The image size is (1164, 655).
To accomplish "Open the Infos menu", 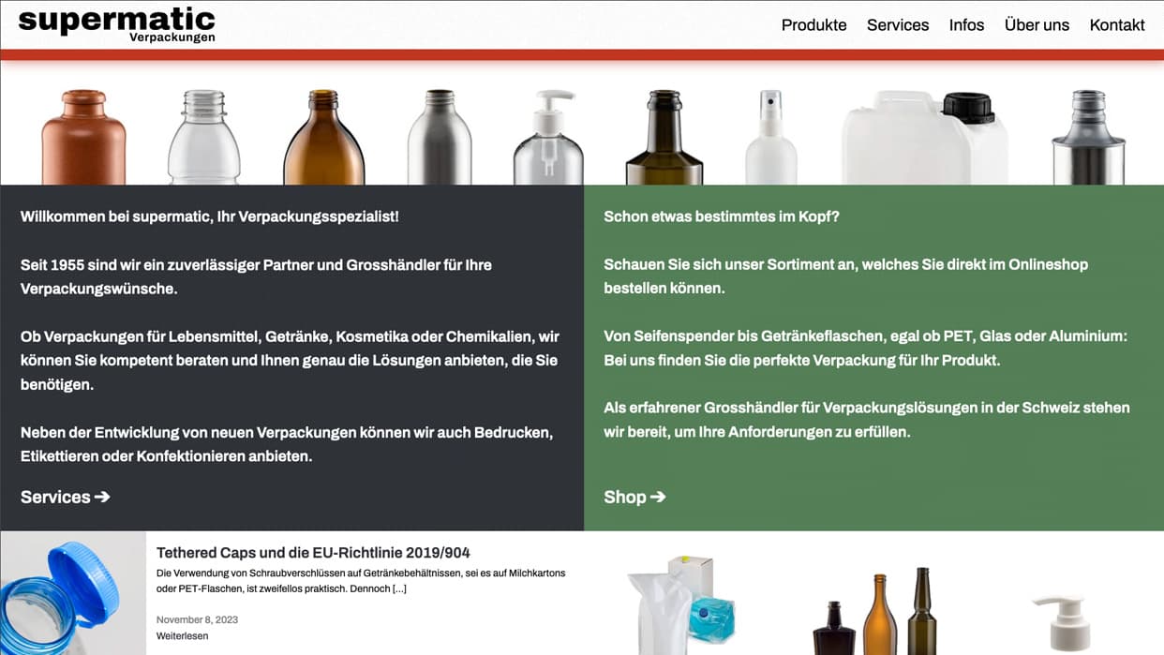I will (x=966, y=25).
